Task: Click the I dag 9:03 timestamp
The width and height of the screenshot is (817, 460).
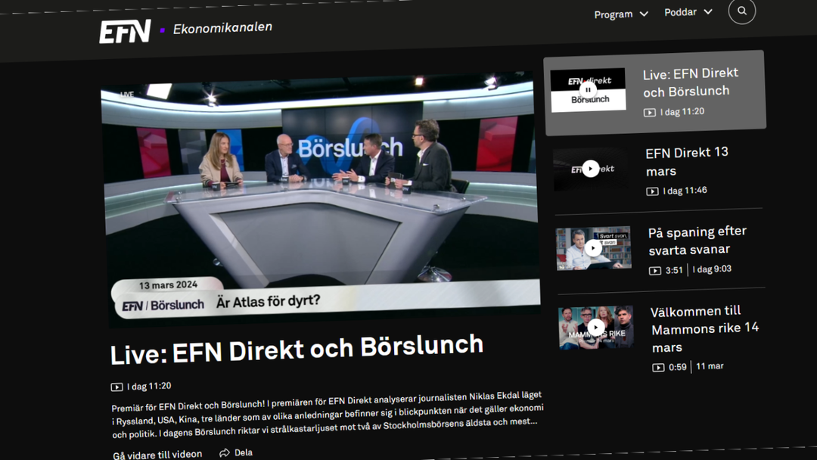Action: click(x=712, y=269)
